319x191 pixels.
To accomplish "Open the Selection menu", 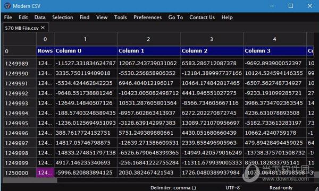I will coord(62,18).
